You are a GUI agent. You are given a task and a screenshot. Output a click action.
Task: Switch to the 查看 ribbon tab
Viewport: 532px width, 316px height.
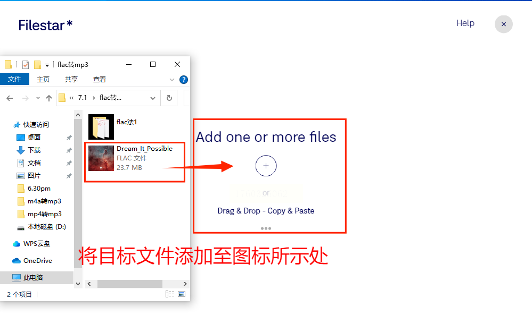(x=100, y=79)
